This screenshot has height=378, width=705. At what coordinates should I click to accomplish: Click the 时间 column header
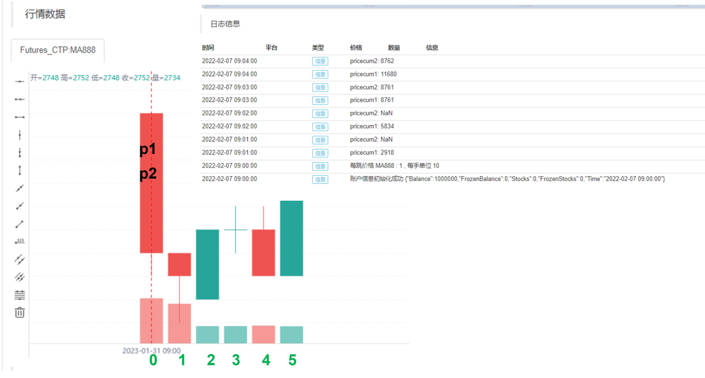click(208, 48)
